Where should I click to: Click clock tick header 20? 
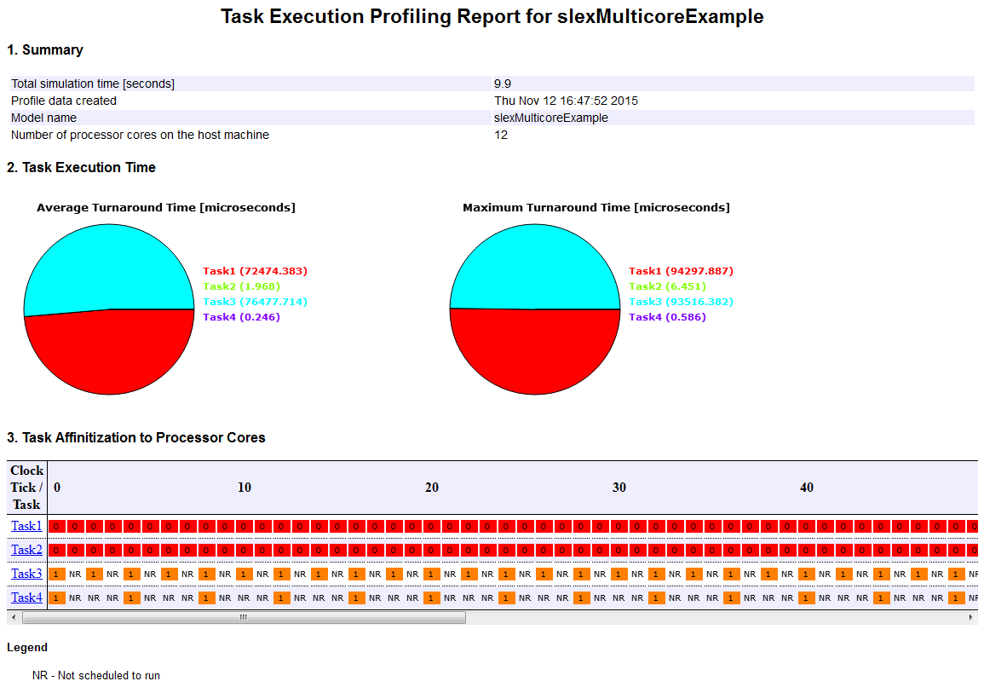pyautogui.click(x=432, y=488)
